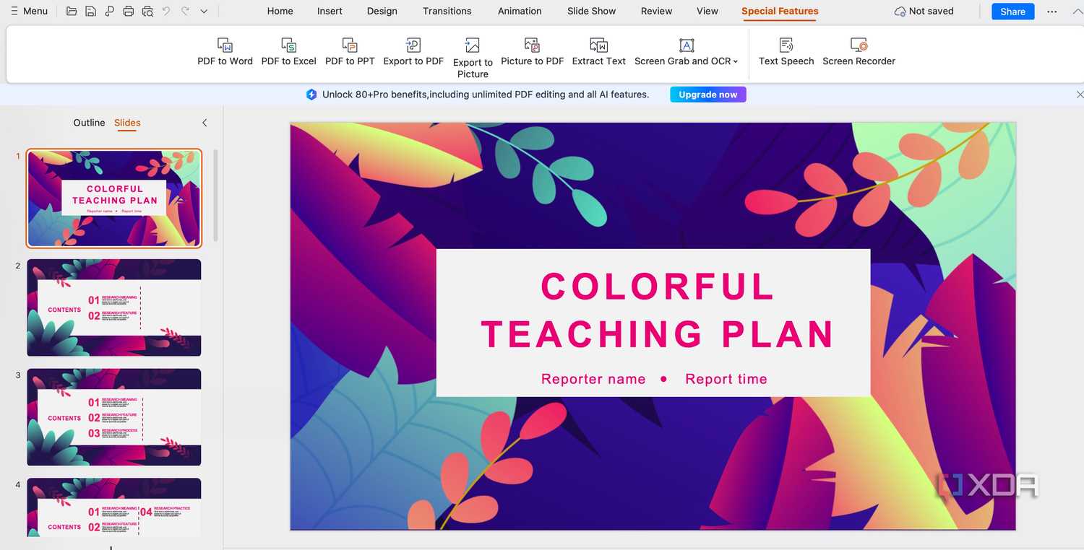Screen dimensions: 1084x550
Task: Switch to the Outline panel tab
Action: pyautogui.click(x=89, y=123)
